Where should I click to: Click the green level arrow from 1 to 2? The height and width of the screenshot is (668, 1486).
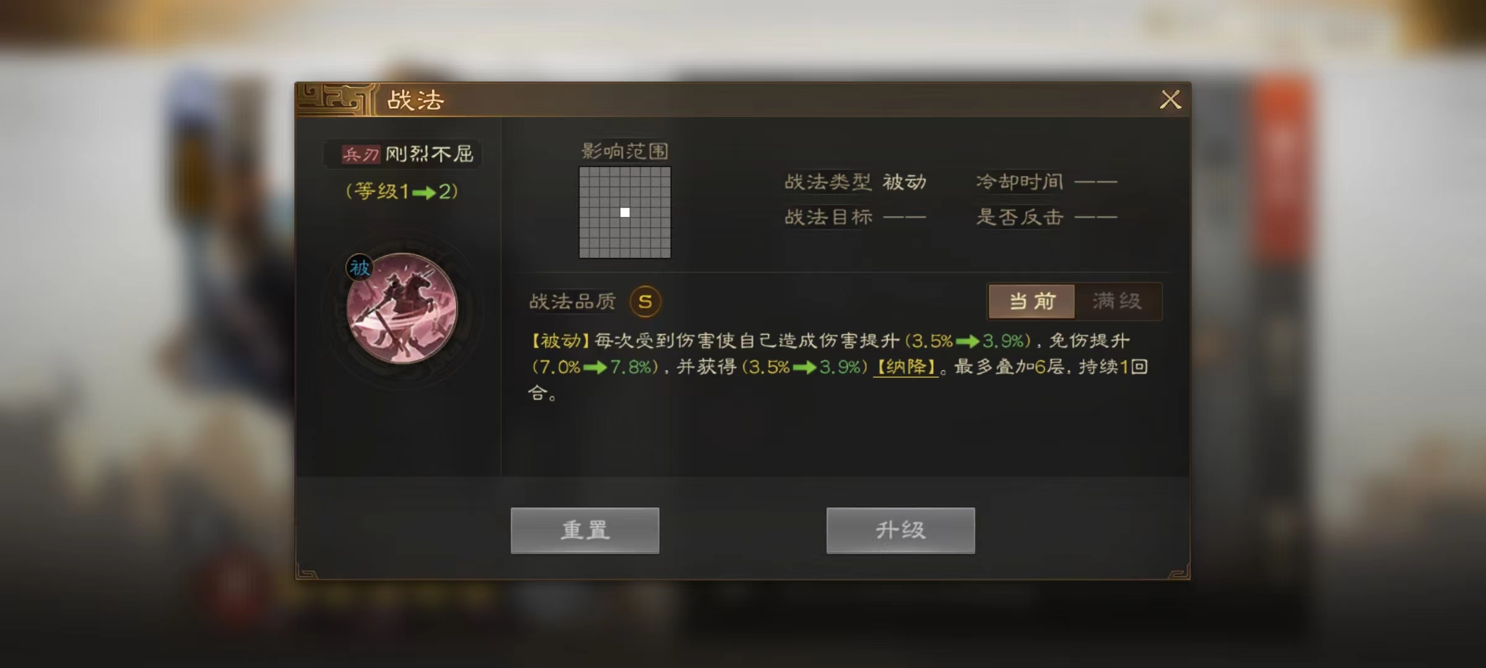(x=424, y=192)
